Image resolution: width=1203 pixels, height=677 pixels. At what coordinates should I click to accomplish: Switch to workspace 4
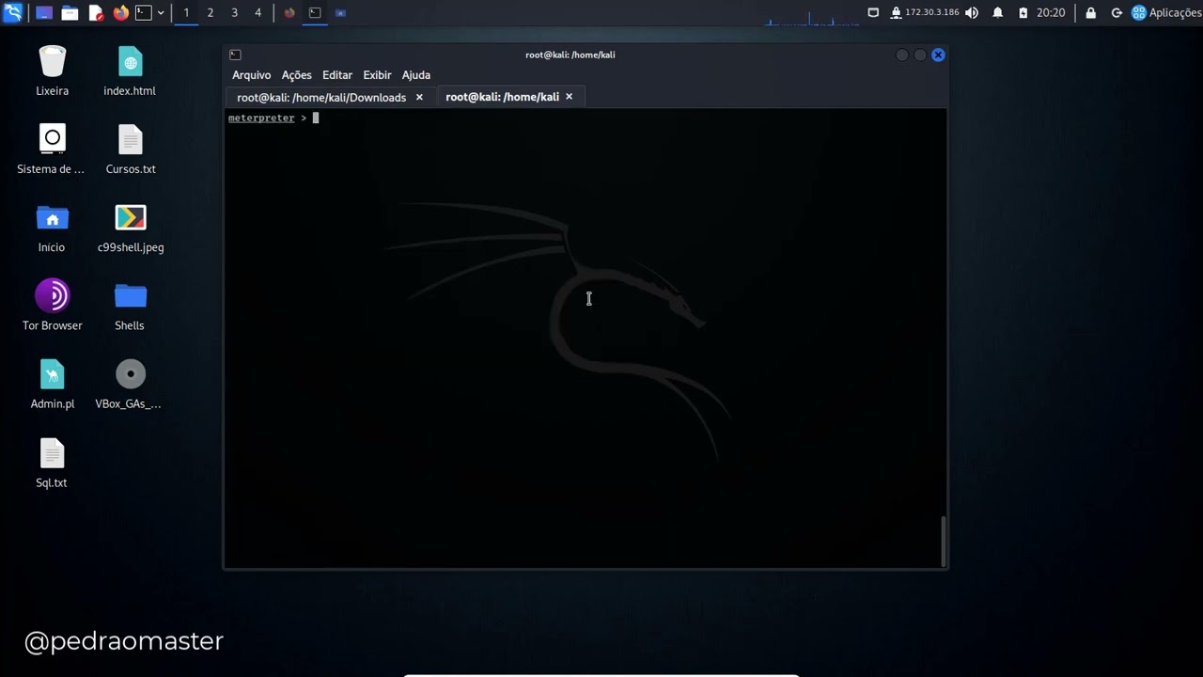(x=258, y=13)
